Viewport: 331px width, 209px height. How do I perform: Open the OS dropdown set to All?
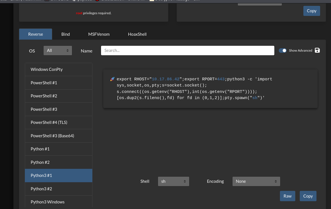[57, 51]
